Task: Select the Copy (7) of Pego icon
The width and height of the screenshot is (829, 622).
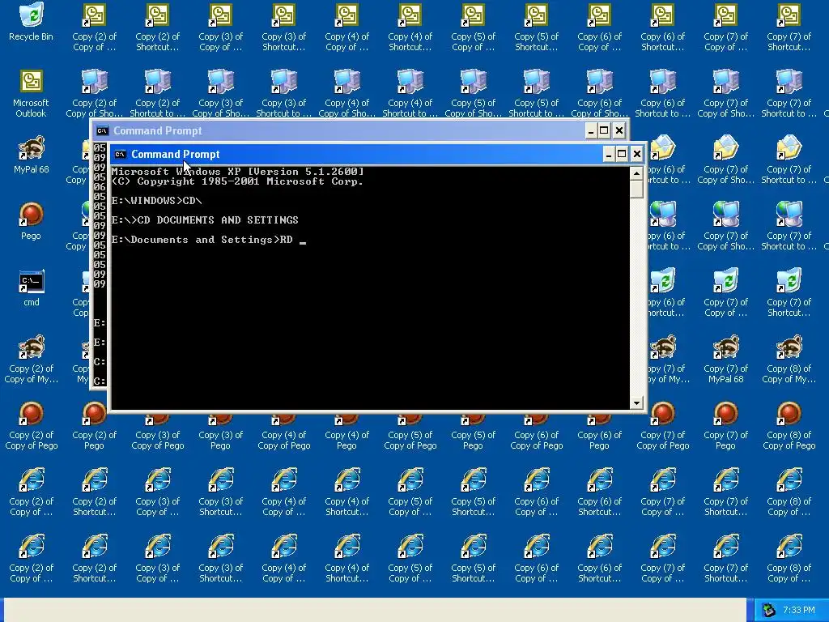Action: pos(725,426)
